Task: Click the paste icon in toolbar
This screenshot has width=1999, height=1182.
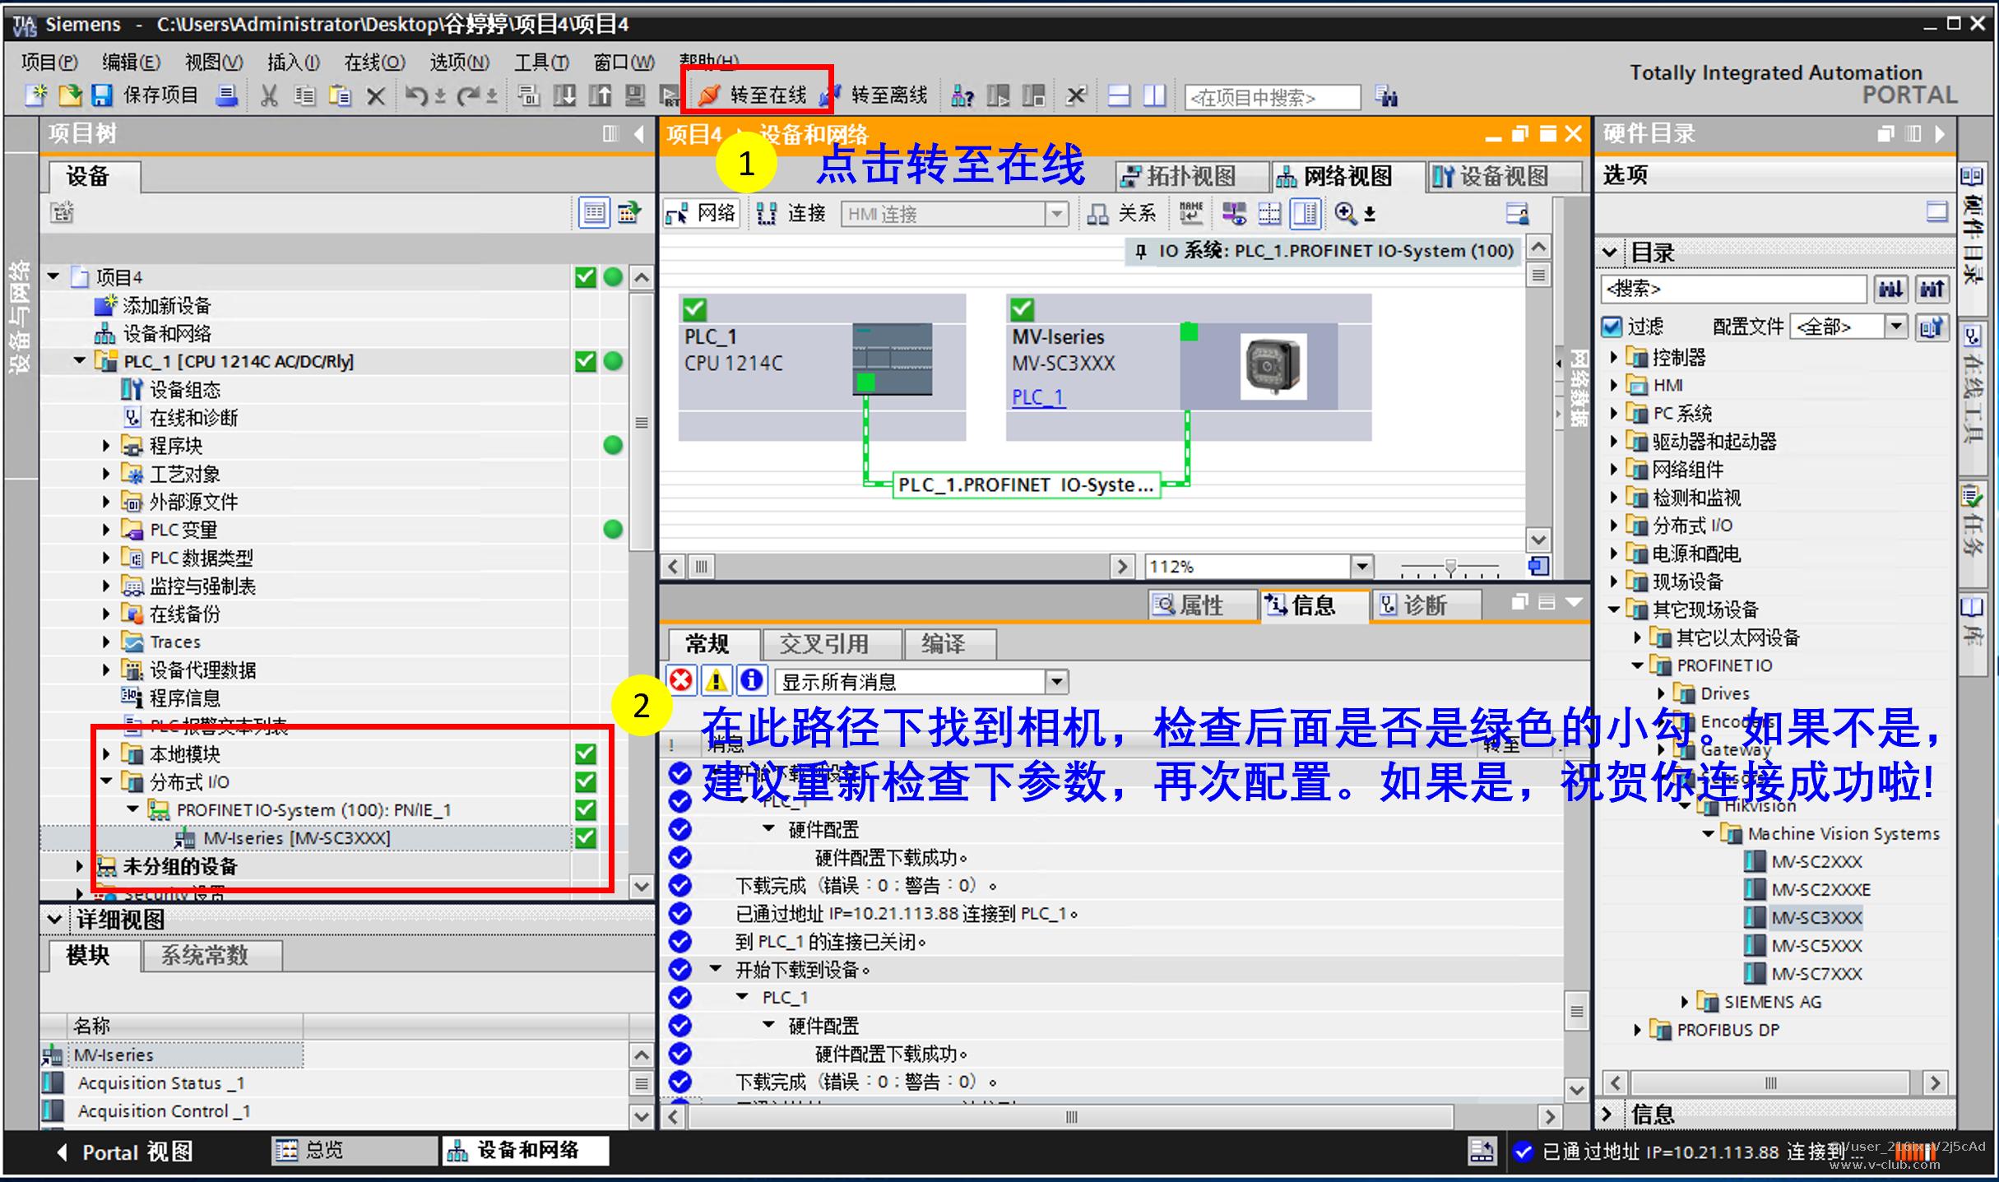Action: click(340, 96)
